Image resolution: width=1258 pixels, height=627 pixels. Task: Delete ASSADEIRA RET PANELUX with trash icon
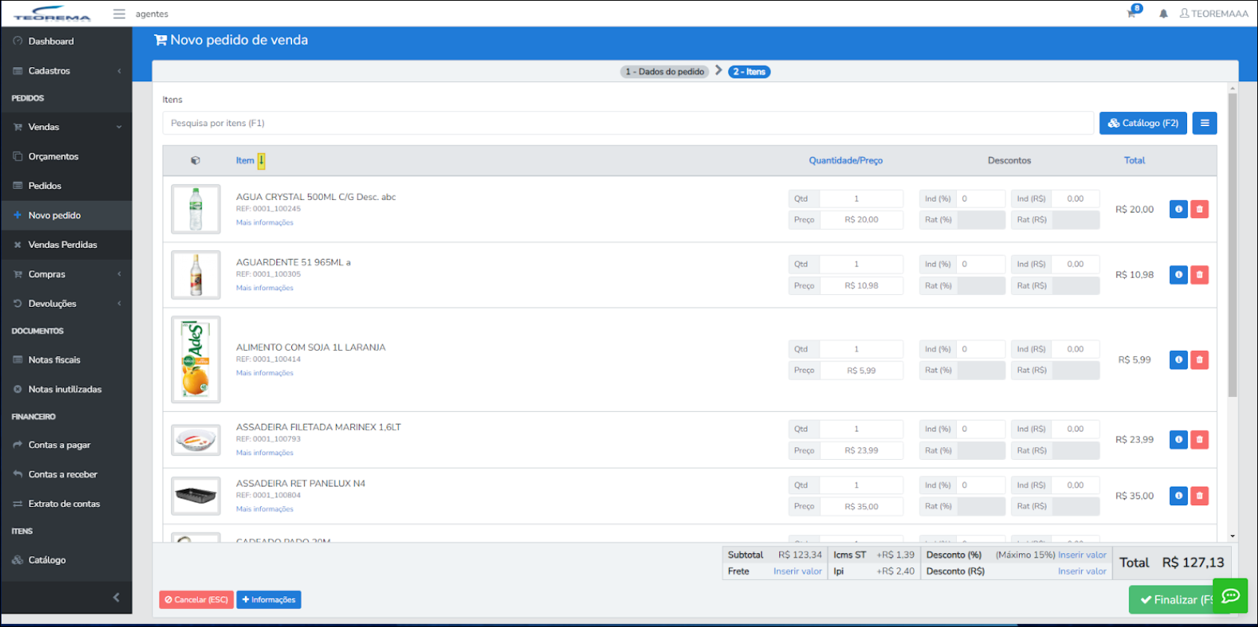(x=1199, y=496)
